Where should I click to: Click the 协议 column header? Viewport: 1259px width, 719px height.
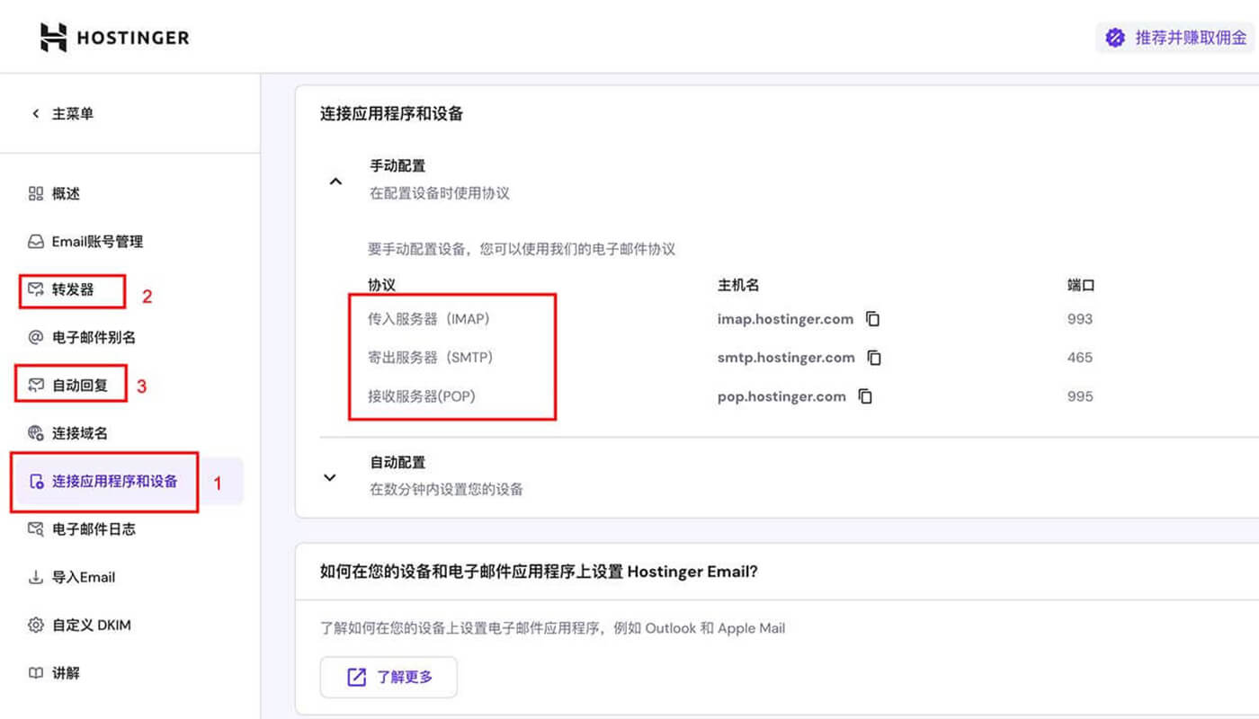coord(381,285)
